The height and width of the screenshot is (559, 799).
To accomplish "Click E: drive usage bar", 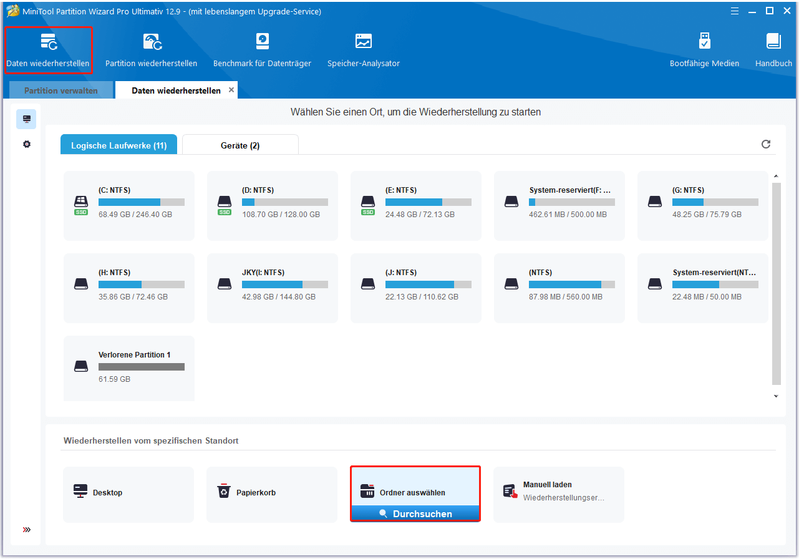I will tap(429, 202).
